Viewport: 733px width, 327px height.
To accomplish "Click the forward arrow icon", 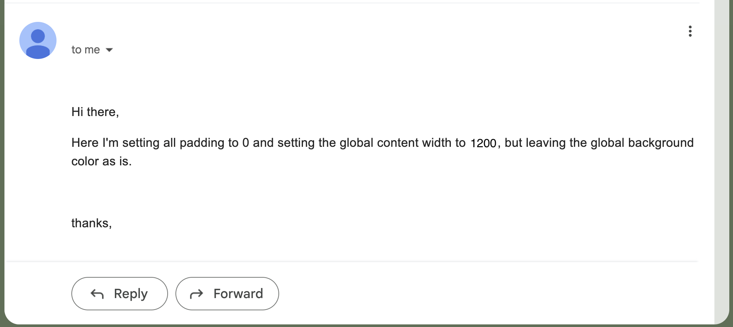I will point(197,294).
